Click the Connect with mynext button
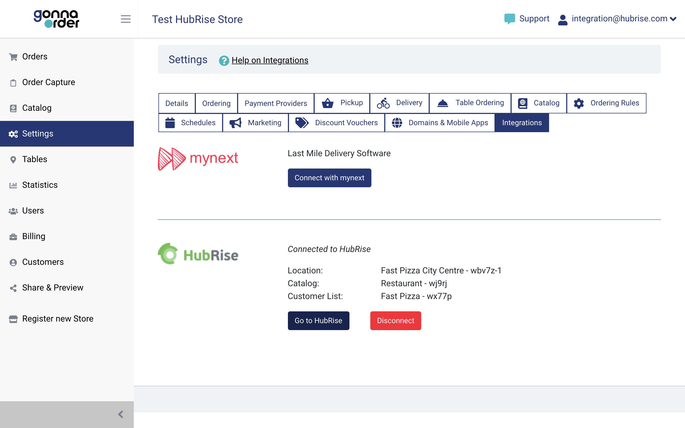Screen dimensions: 685x428 point(329,178)
